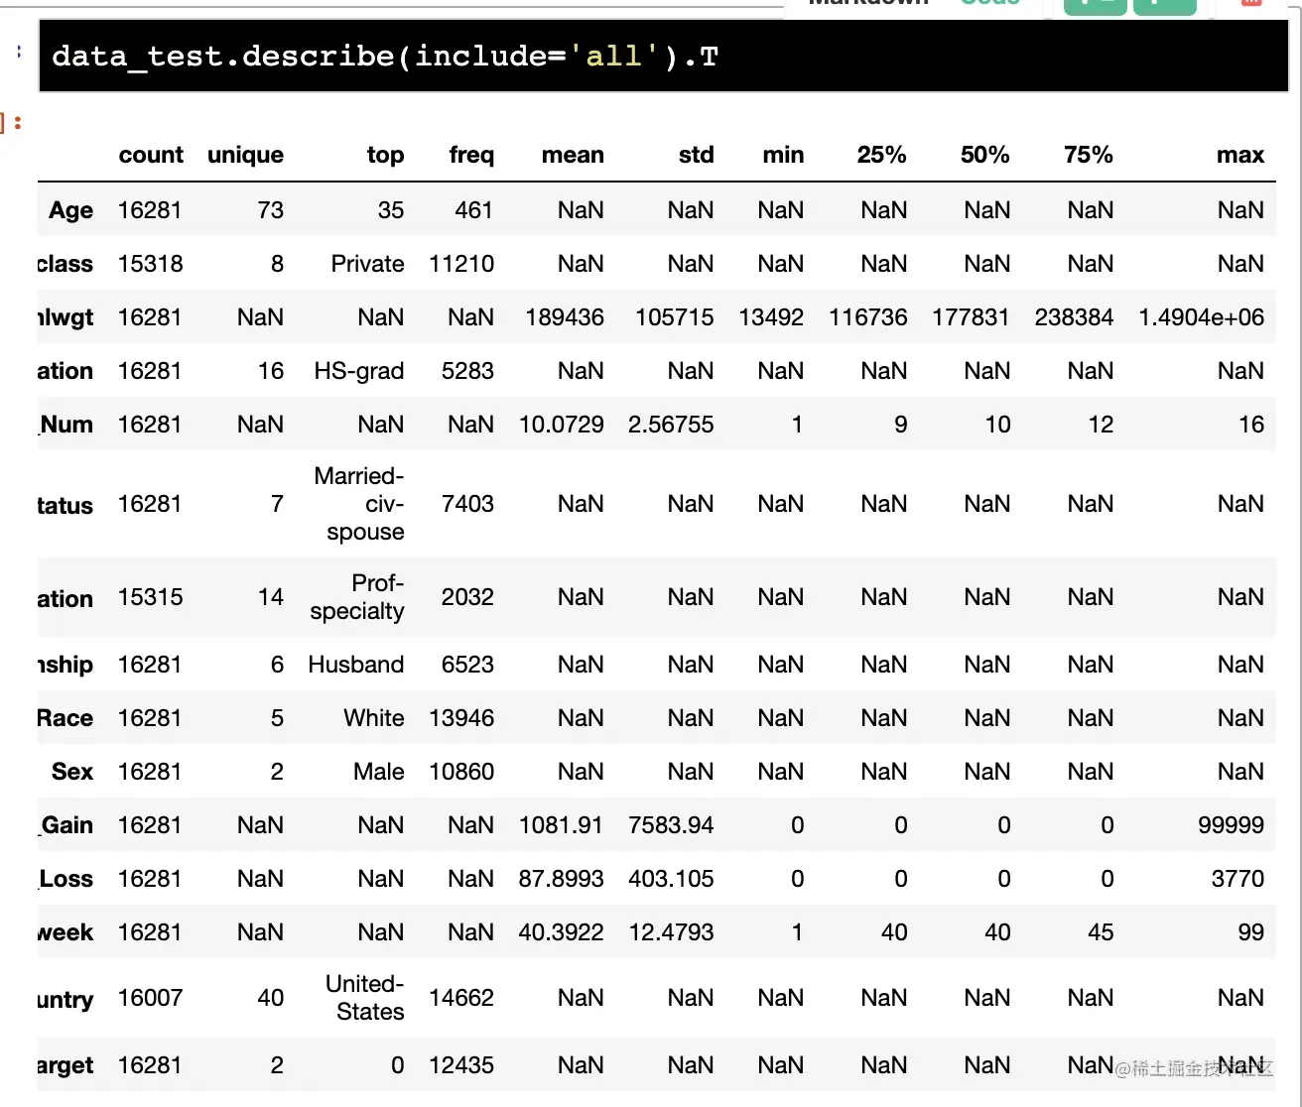
Task: Click the 'arget' row label
Action: pyautogui.click(x=65, y=1065)
